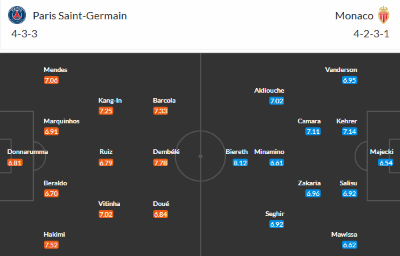This screenshot has width=400, height=256.
Task: Select Biereth's 8.12 rating badge
Action: coord(240,163)
